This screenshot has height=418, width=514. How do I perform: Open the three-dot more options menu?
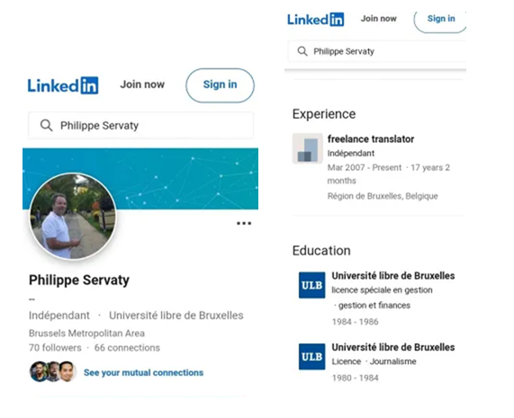pos(244,223)
